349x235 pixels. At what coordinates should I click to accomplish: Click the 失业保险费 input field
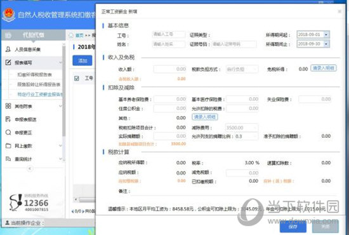[315, 99]
